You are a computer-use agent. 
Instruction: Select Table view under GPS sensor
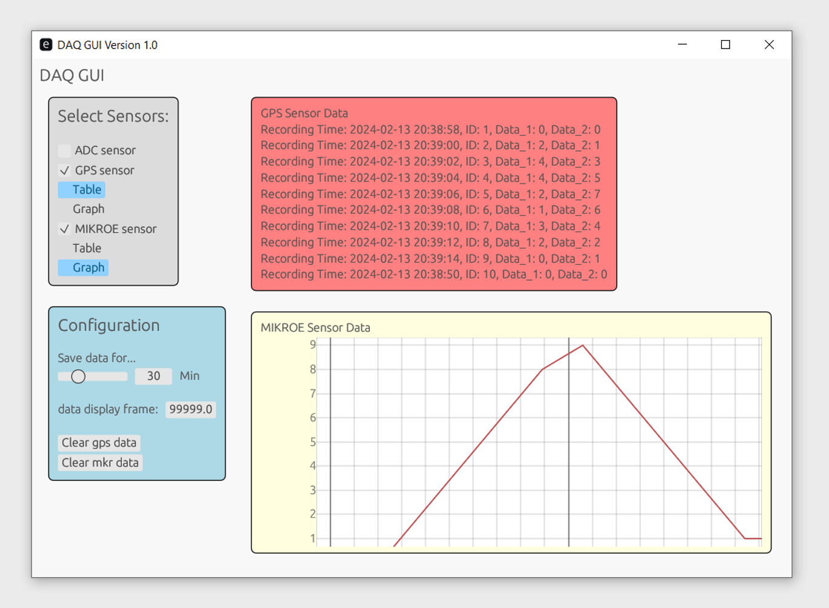pos(82,190)
